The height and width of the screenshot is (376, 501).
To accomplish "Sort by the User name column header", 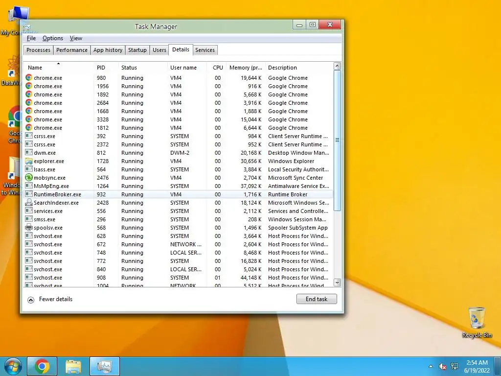I will [x=186, y=68].
